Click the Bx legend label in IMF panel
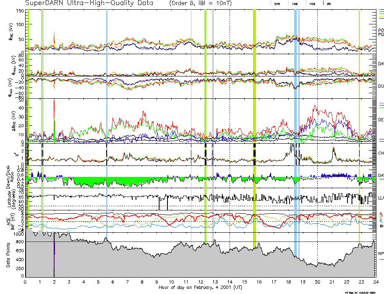Viewport: 384px width, 294px height. coord(381,220)
